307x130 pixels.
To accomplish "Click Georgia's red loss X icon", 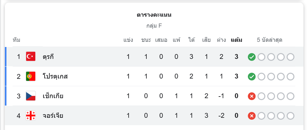I will [x=252, y=116].
